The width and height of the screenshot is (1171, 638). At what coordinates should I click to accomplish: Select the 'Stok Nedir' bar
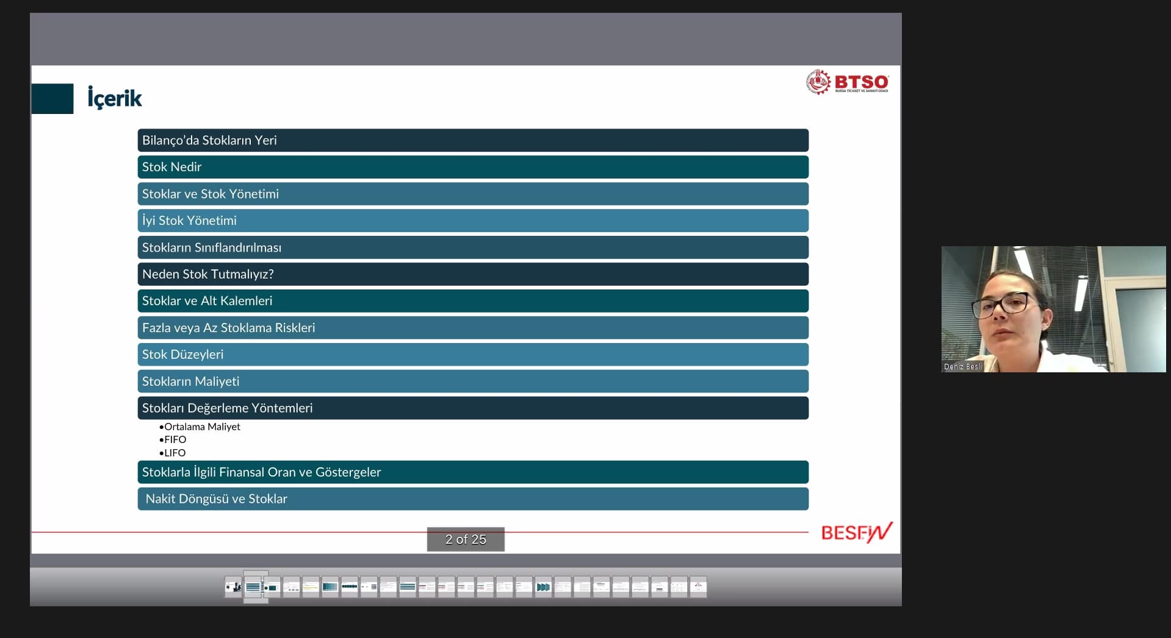point(473,167)
